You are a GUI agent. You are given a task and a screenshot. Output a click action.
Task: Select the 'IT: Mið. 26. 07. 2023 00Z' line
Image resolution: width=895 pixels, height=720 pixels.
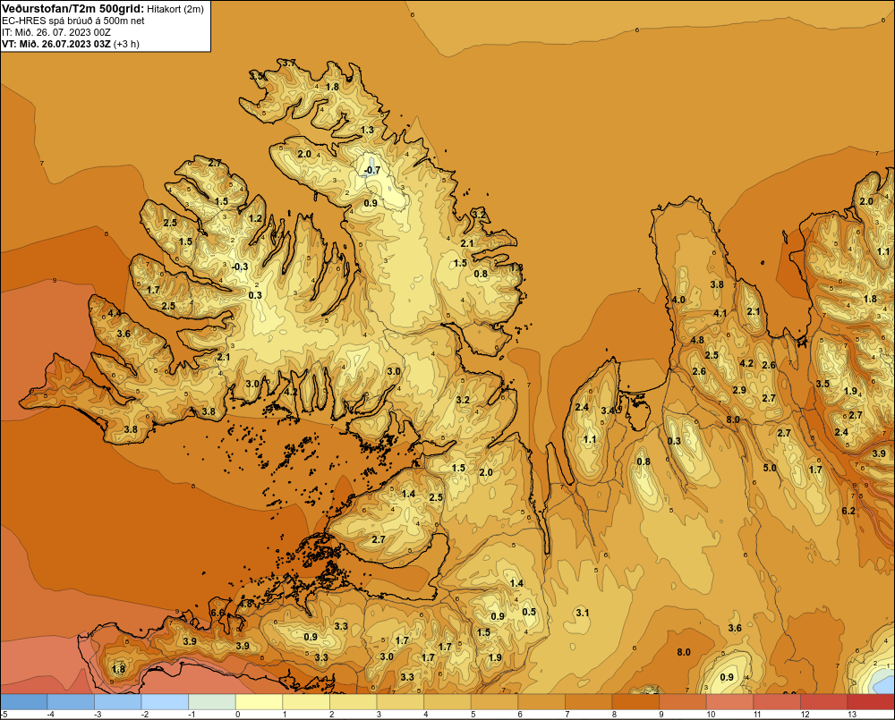click(x=55, y=32)
